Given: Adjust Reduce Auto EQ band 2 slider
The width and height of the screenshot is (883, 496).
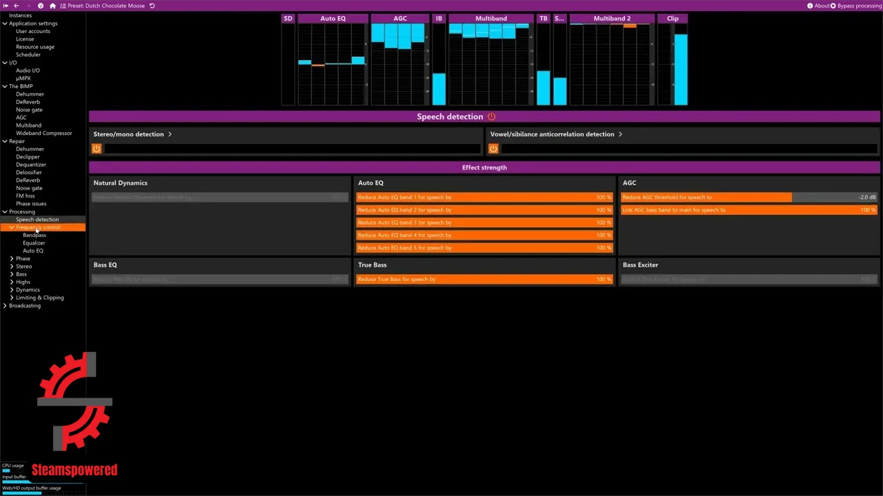Looking at the screenshot, I should (x=484, y=210).
